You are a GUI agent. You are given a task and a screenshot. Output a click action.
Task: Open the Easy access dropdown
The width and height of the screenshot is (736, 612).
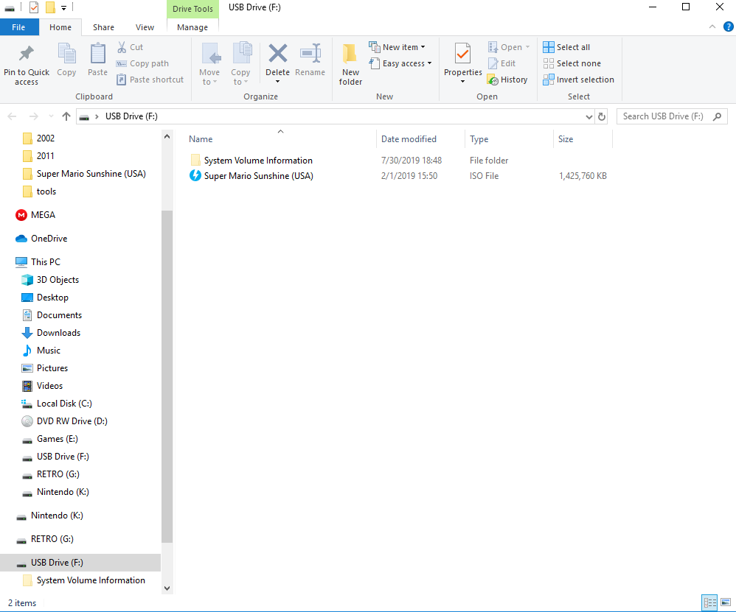point(400,63)
